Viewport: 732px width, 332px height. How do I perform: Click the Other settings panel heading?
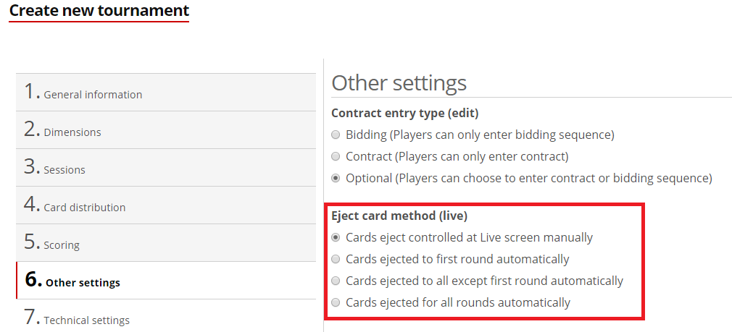pos(399,82)
